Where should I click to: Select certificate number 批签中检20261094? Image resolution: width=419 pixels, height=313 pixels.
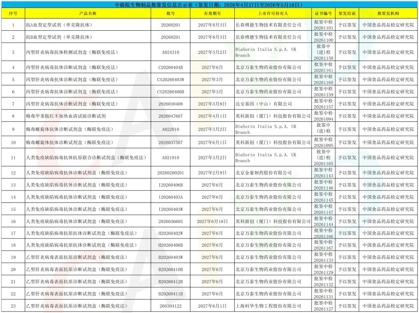pos(323,116)
